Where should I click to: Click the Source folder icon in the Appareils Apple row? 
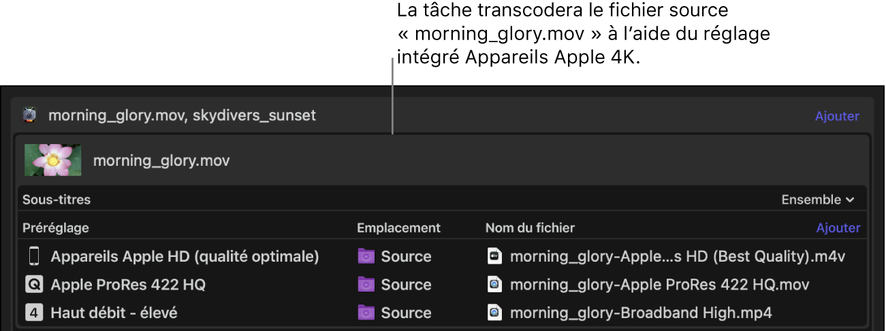[366, 256]
